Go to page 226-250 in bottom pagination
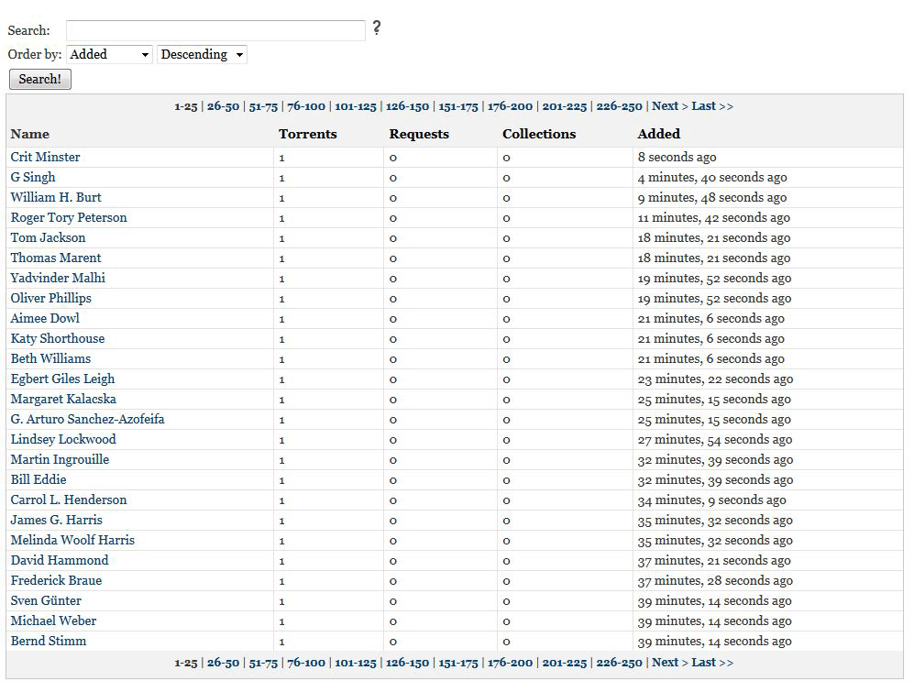 coord(619,663)
